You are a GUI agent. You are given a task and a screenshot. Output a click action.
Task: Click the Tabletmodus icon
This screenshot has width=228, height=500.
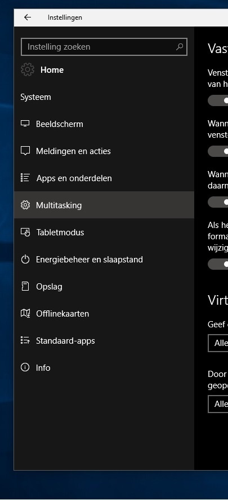click(25, 232)
